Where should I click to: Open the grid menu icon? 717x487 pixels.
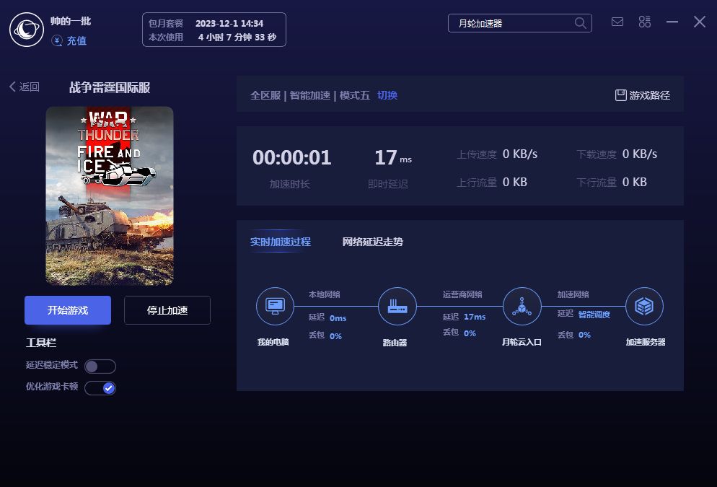click(x=645, y=22)
